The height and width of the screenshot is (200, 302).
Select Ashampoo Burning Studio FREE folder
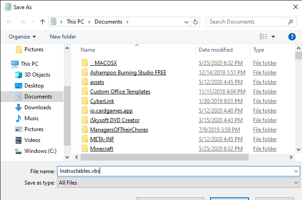(128, 73)
